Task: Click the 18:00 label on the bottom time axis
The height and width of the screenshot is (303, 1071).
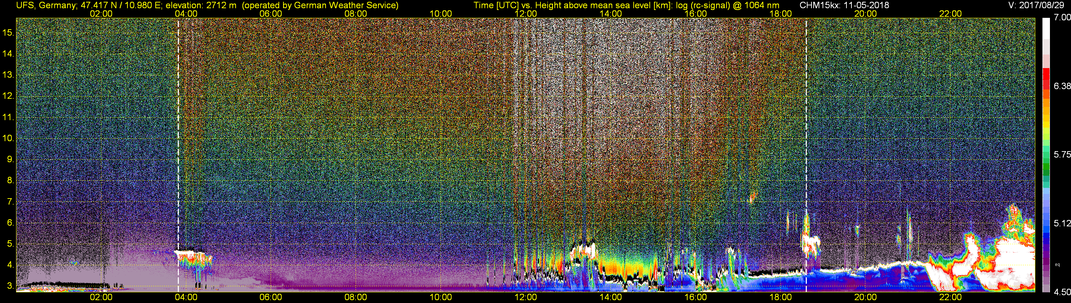Action: coord(780,298)
